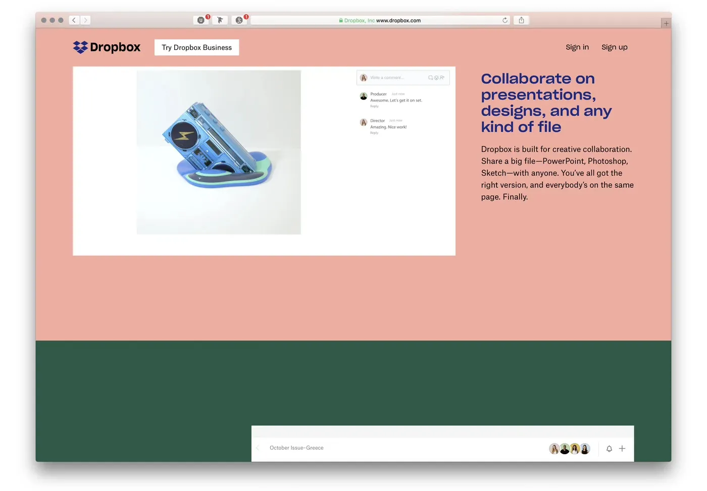Screen dimensions: 707x491
Task: Click the blue boombox image preview
Action: (x=219, y=152)
